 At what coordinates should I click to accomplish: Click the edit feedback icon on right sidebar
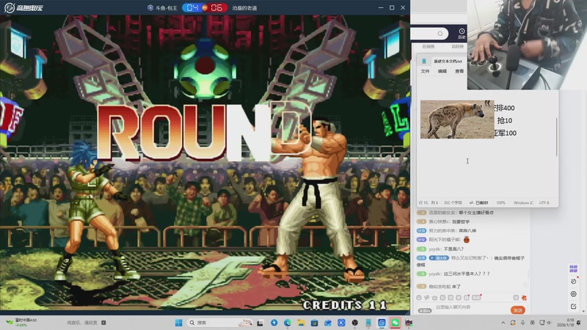pos(574,307)
